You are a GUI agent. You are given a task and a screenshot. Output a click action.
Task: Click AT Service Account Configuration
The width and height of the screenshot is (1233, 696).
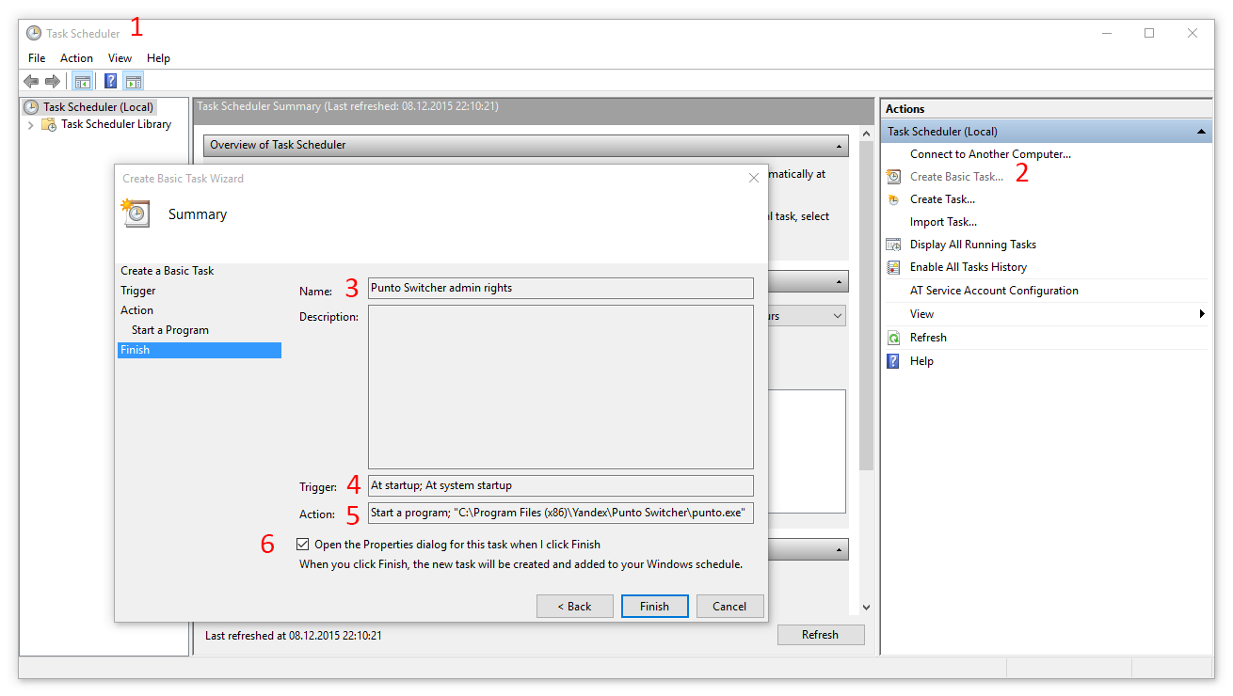click(x=994, y=291)
